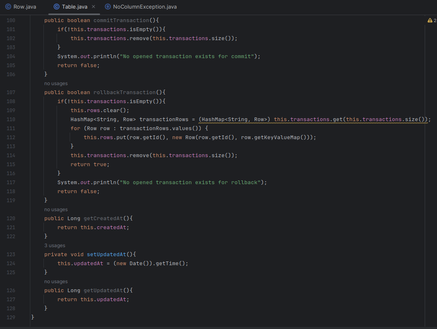Click the horizontal scrollbar at editor bottom
437x329 pixels.
point(218,328)
